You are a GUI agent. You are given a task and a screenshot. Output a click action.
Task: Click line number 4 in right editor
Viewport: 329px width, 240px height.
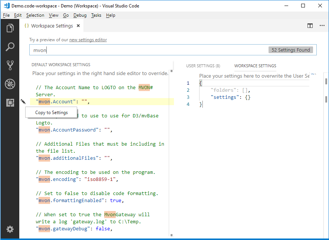click(x=188, y=104)
